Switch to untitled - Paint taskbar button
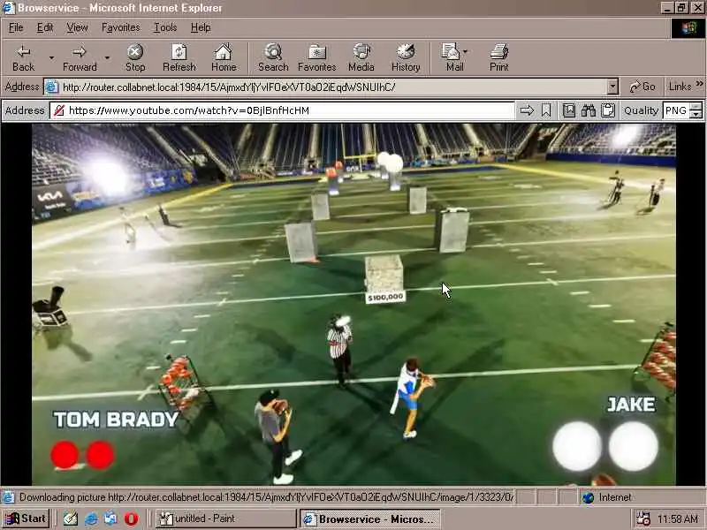Screen dimensions: 707x530 [225, 519]
